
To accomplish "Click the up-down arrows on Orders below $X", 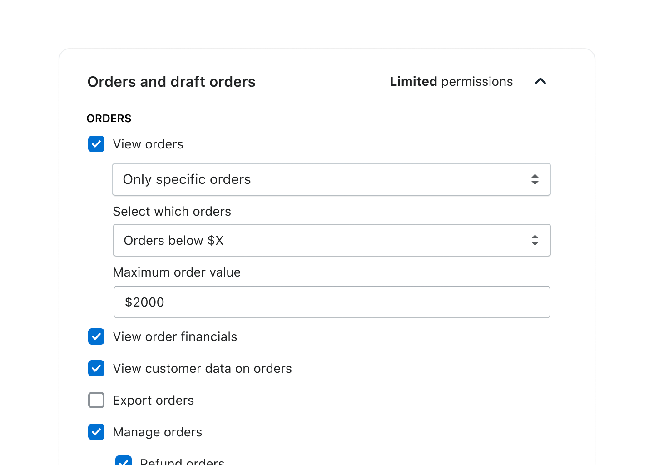I will [535, 240].
